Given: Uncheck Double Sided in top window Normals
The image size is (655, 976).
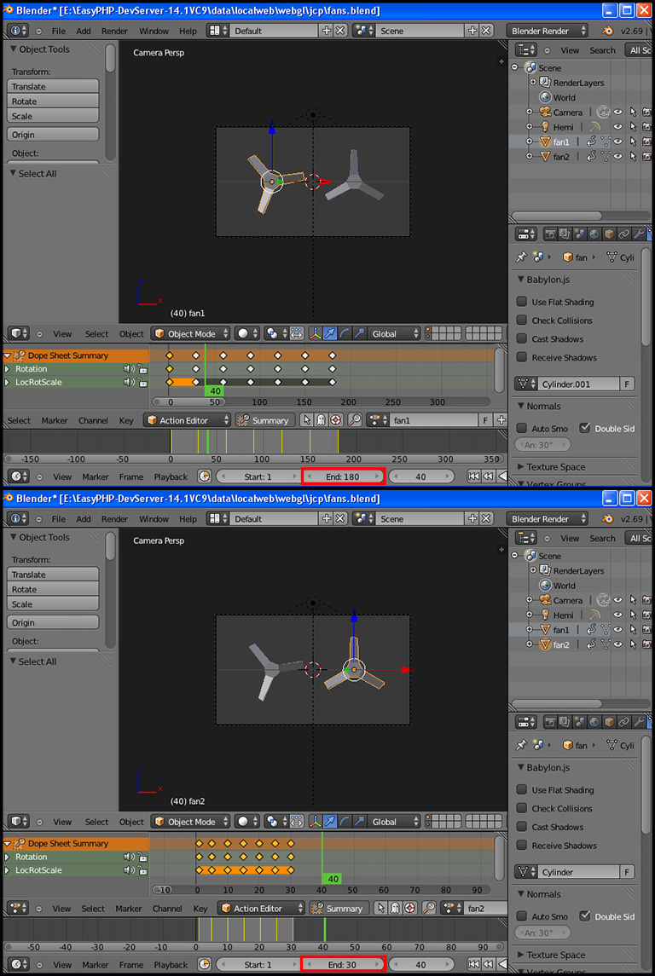Looking at the screenshot, I should coord(585,428).
